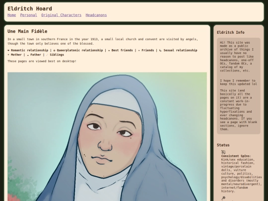Go to the Personal page link
Screen dimensions: 268x201
[x=29, y=15]
